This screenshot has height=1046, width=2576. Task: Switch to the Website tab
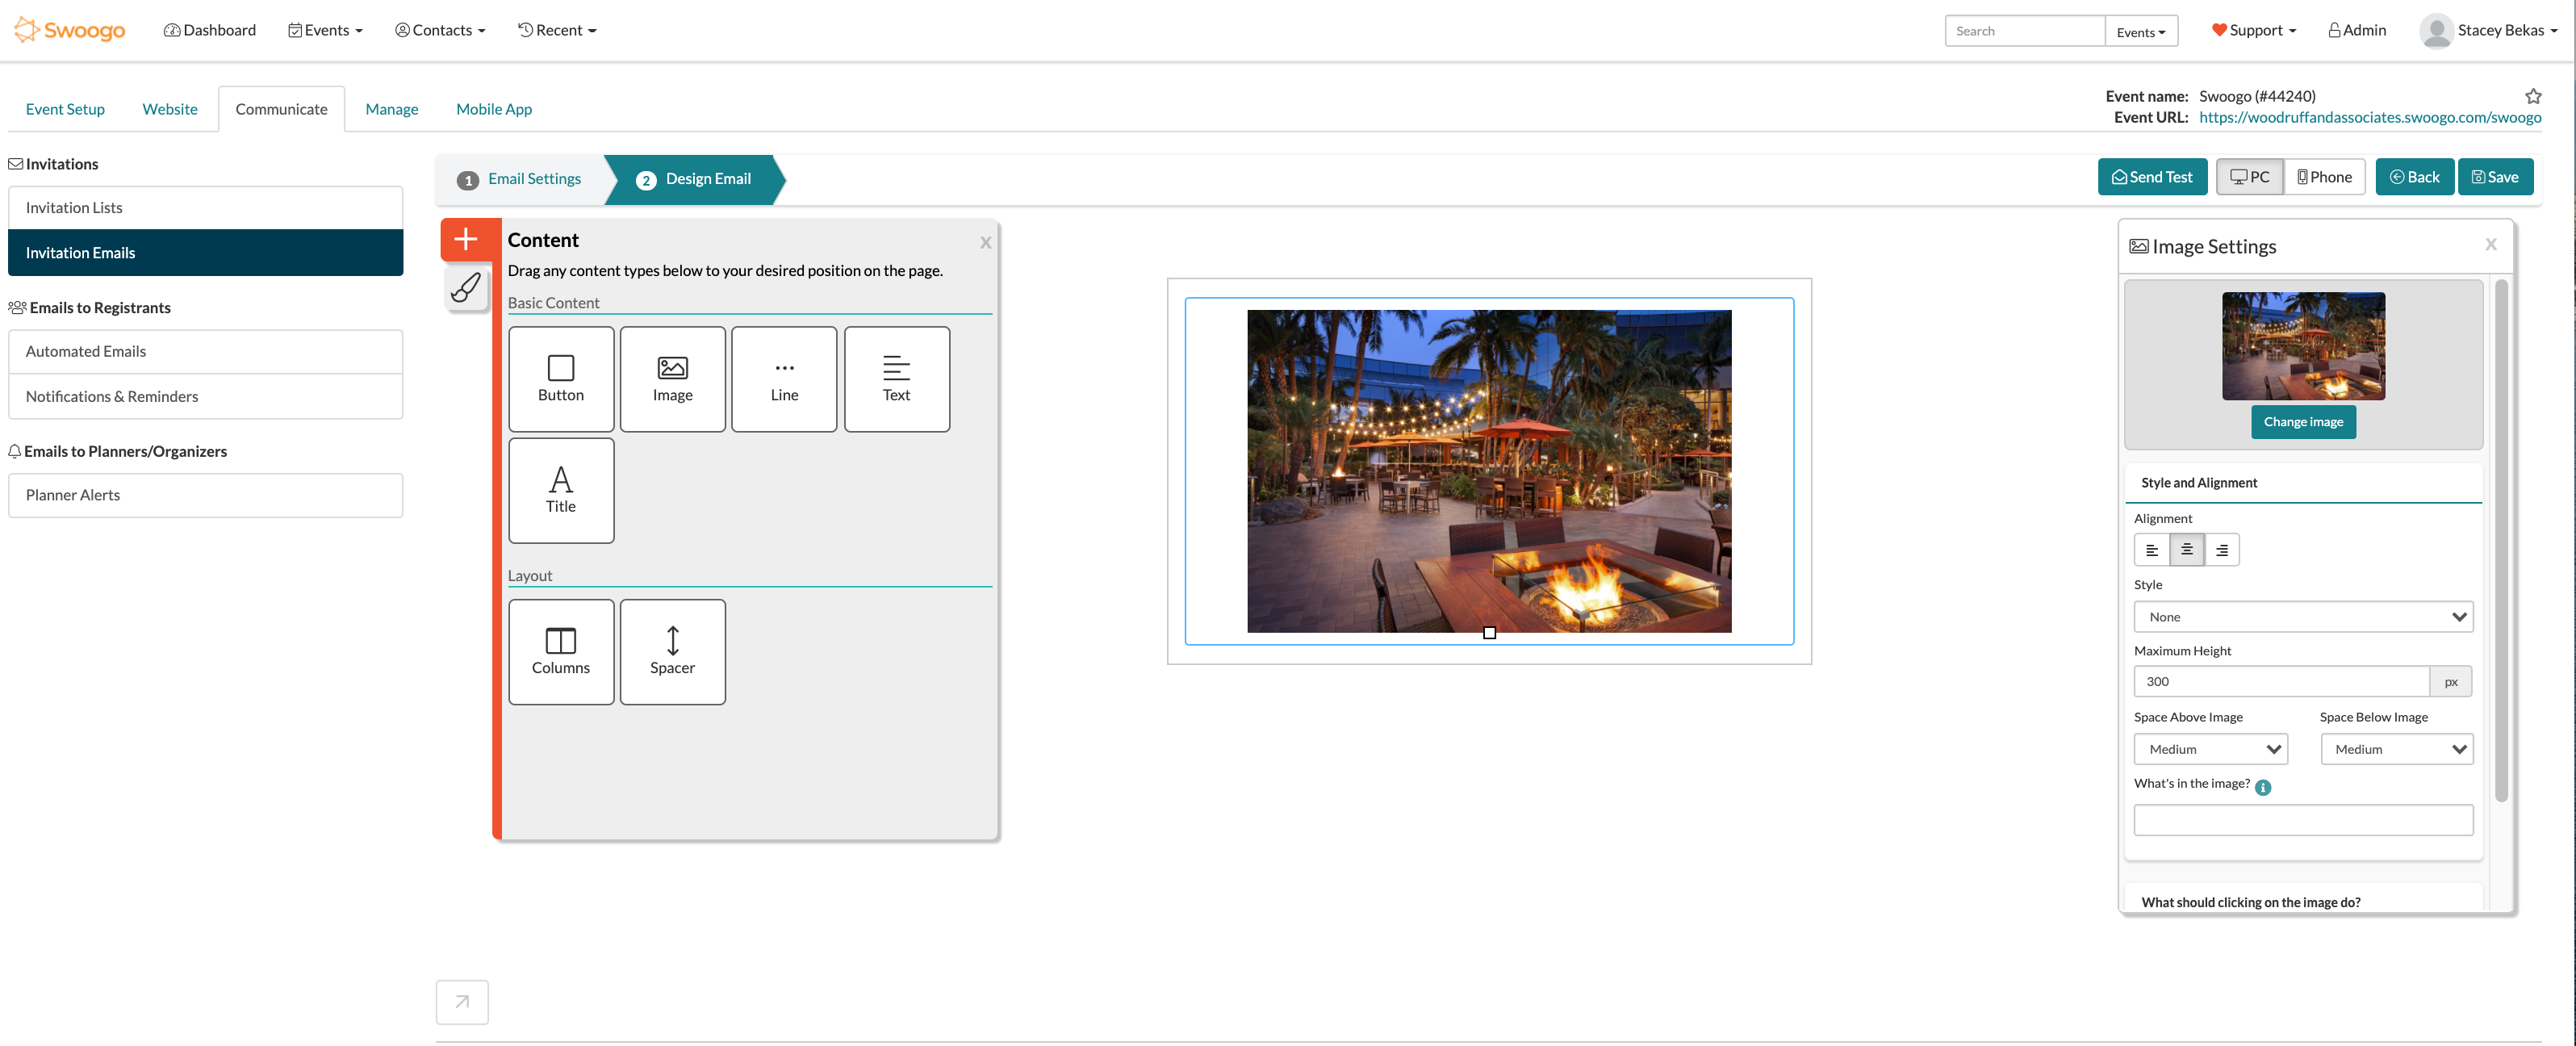click(170, 109)
